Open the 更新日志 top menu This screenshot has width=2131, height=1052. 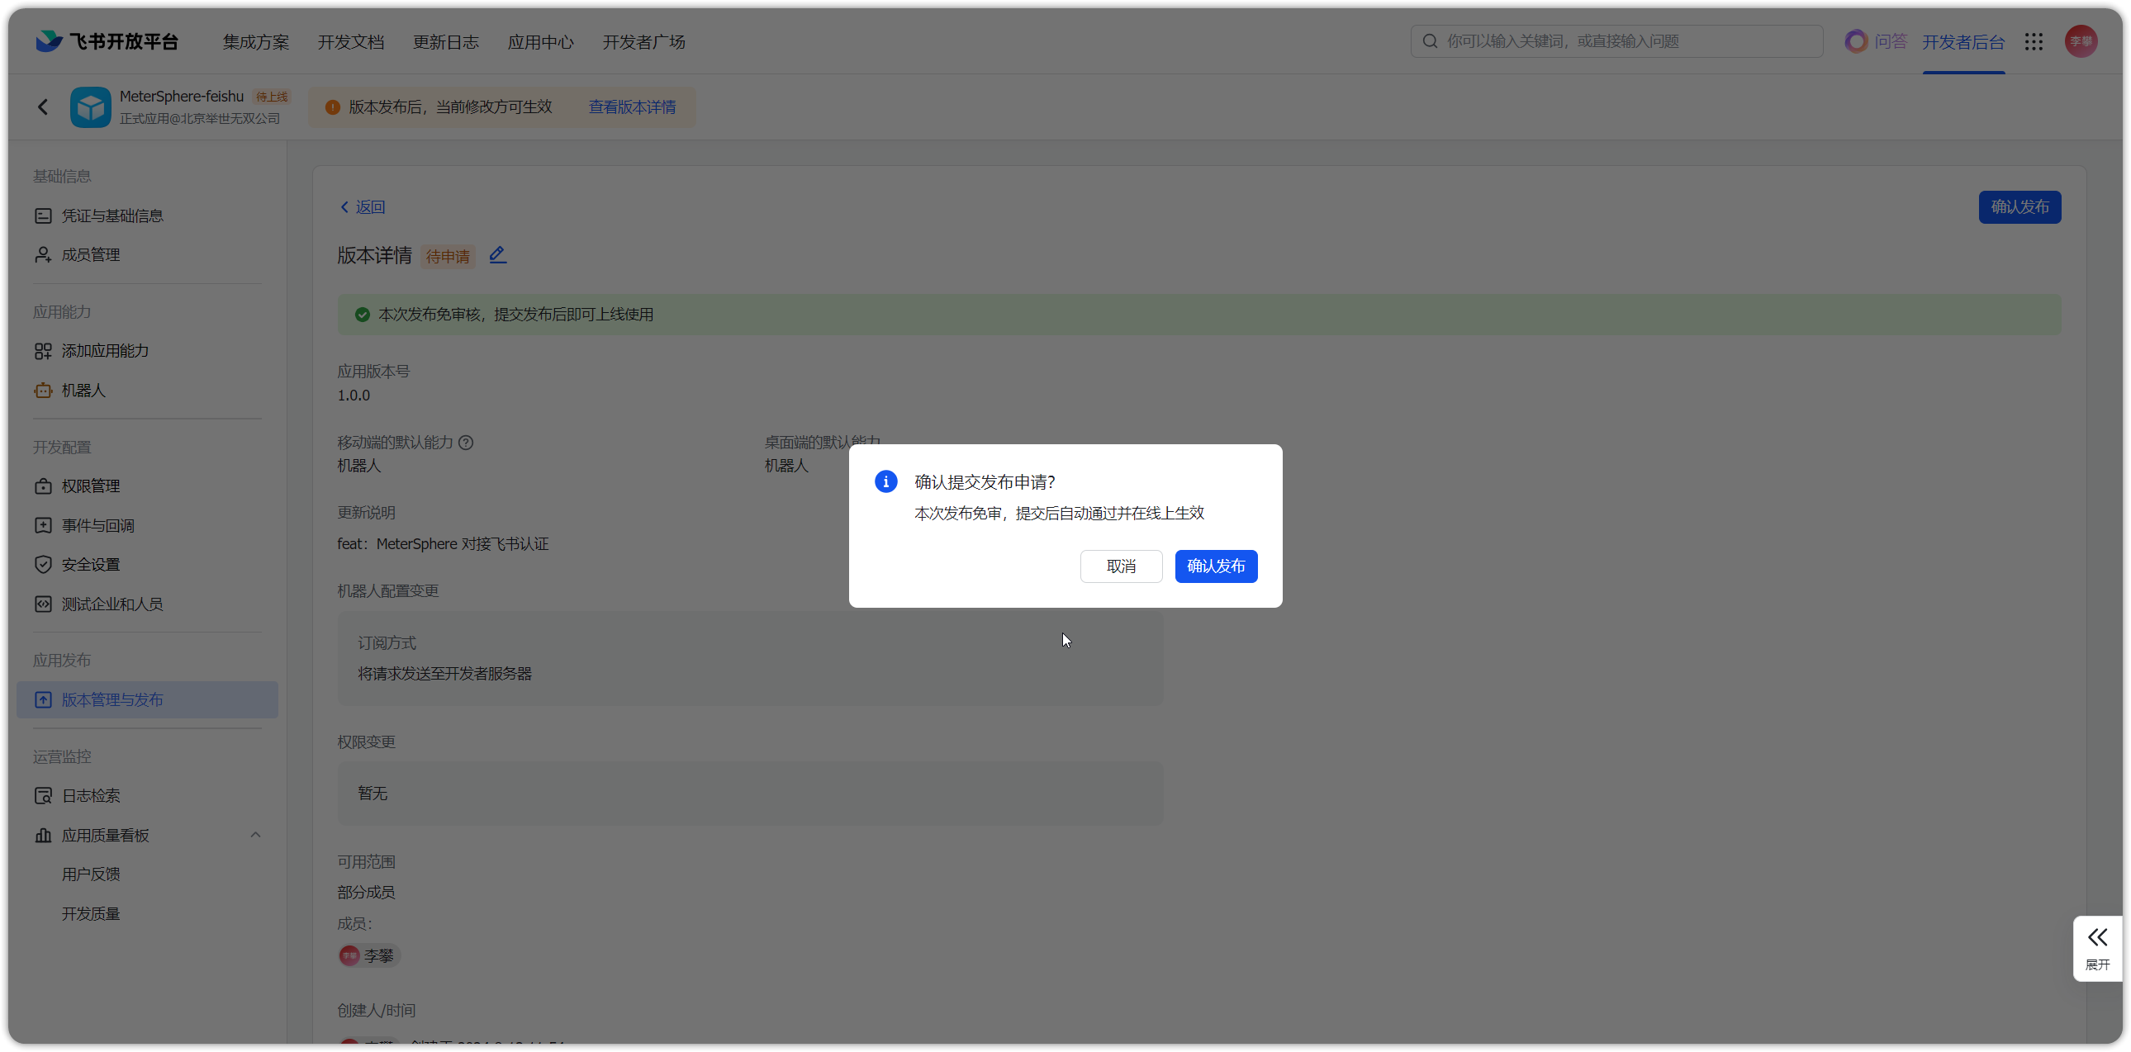pyautogui.click(x=446, y=41)
